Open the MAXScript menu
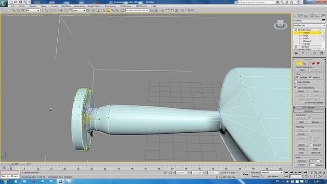The image size is (327, 184). click(141, 6)
